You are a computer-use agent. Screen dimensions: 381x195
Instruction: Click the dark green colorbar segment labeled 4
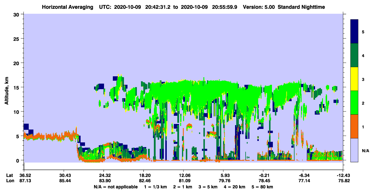[354, 55]
